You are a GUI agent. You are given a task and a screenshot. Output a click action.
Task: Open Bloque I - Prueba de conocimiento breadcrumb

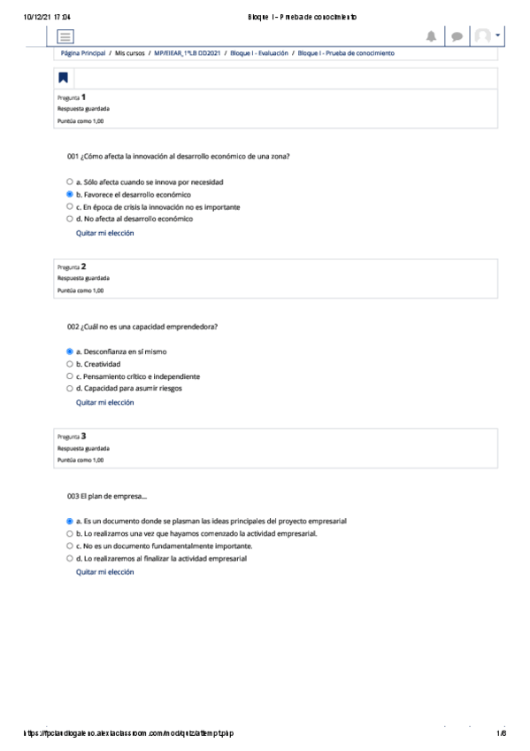point(346,53)
